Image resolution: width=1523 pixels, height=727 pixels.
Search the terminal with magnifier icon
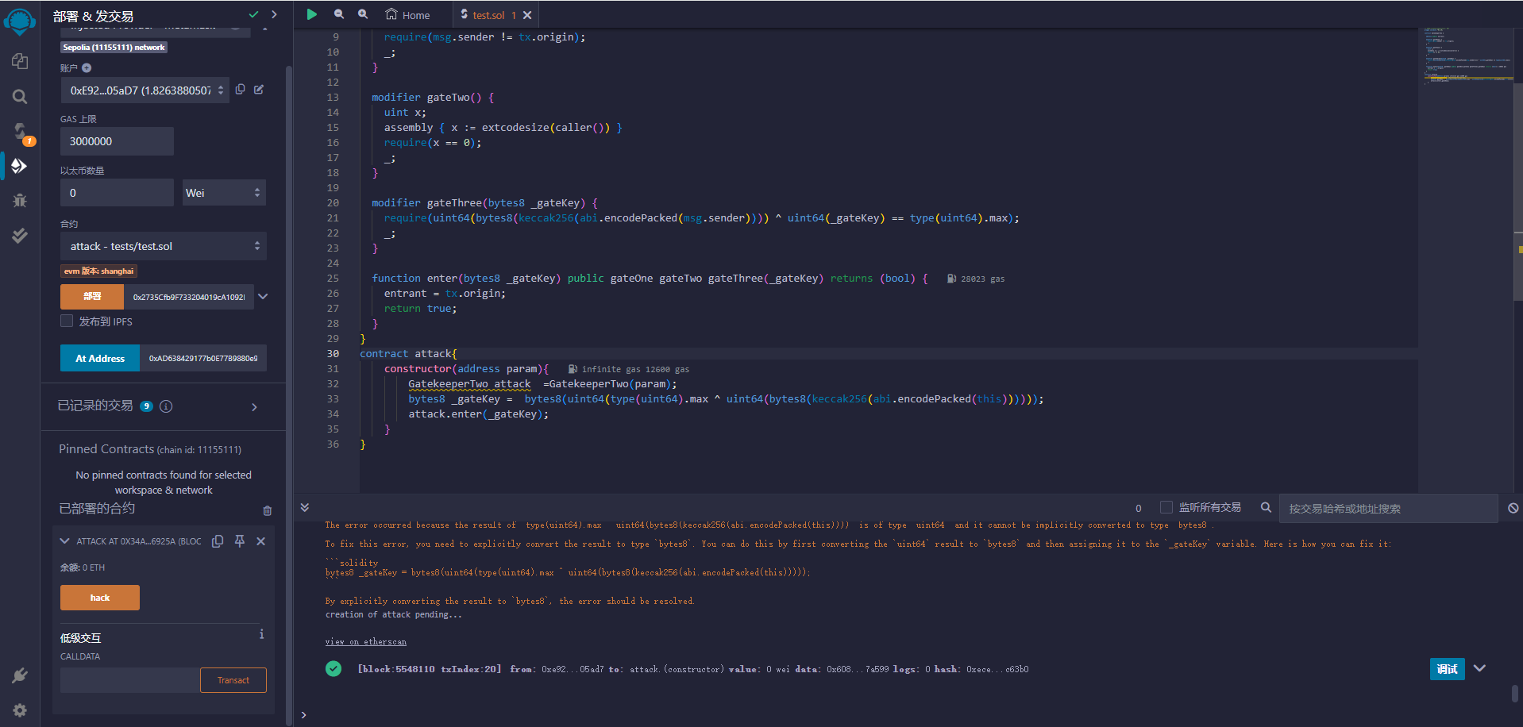pos(1267,507)
